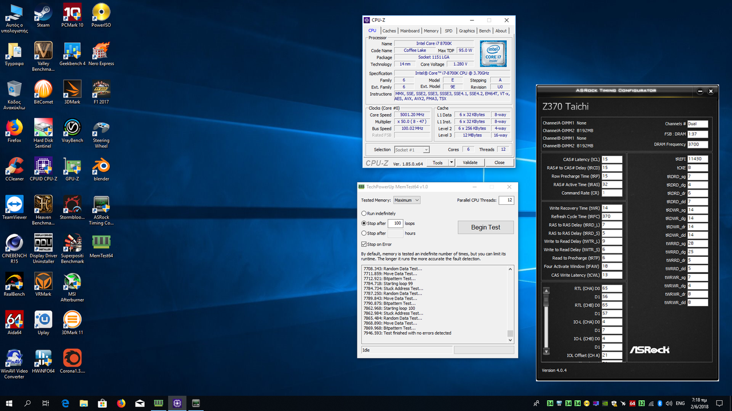
Task: Launch MemTest64 desktop shortcut
Action: click(101, 245)
